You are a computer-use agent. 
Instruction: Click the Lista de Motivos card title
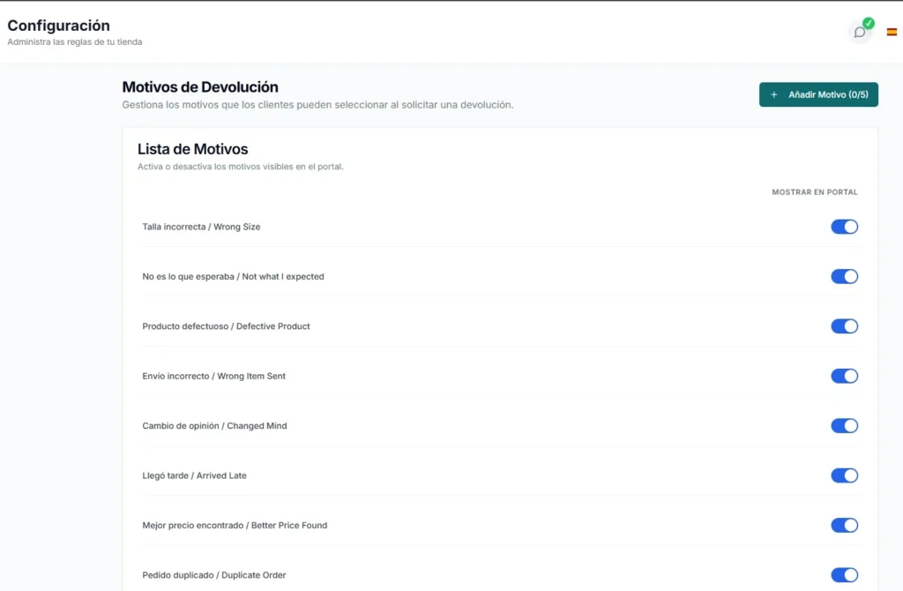[x=192, y=149]
